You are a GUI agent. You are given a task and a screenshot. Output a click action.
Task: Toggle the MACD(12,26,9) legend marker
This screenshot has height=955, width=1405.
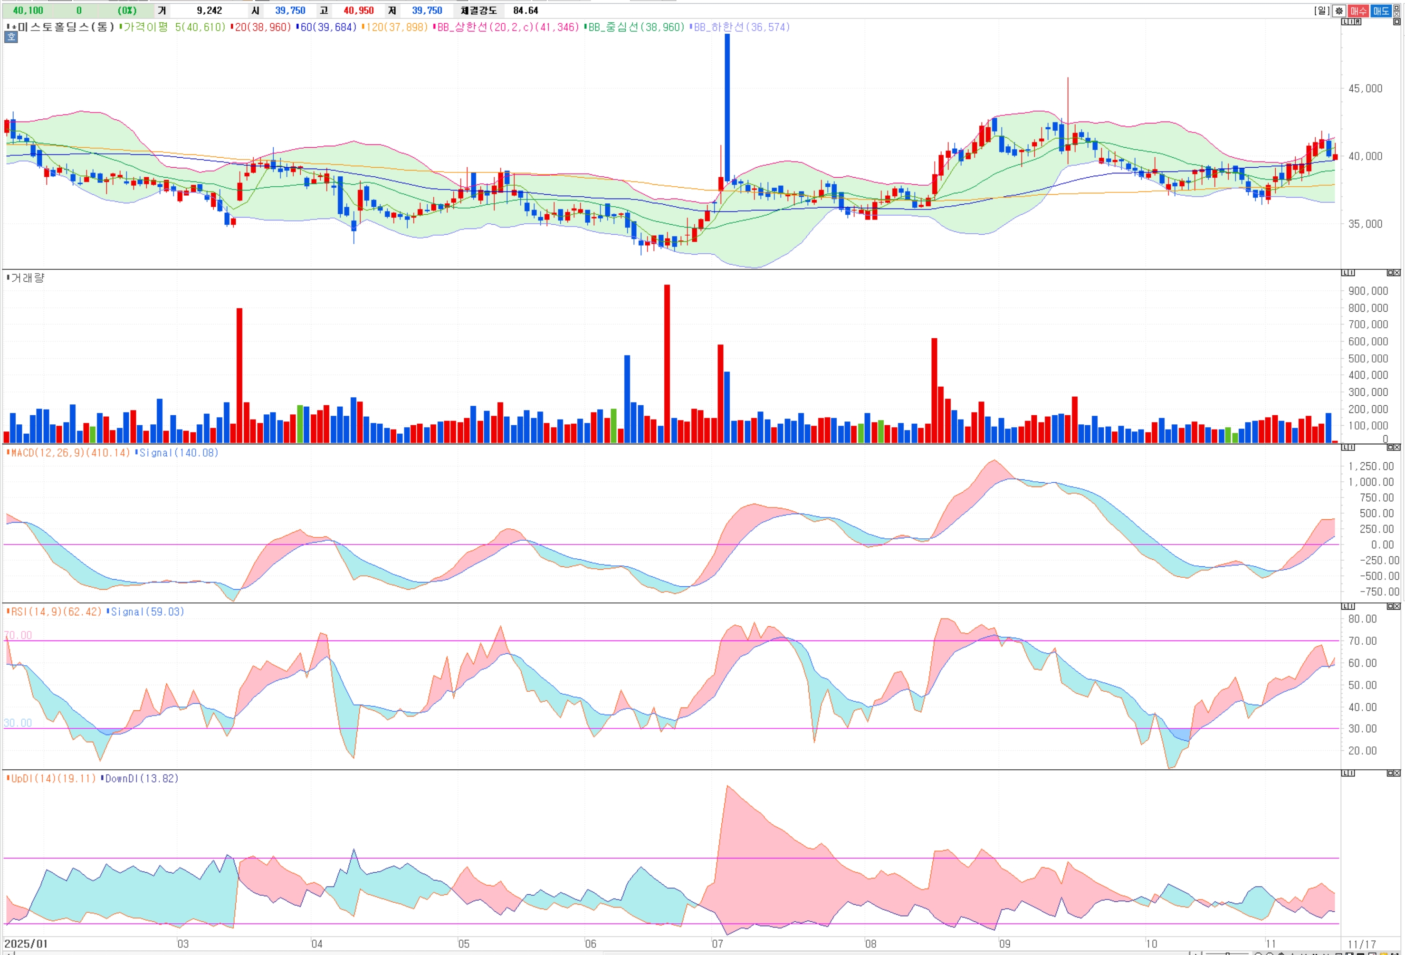(8, 453)
